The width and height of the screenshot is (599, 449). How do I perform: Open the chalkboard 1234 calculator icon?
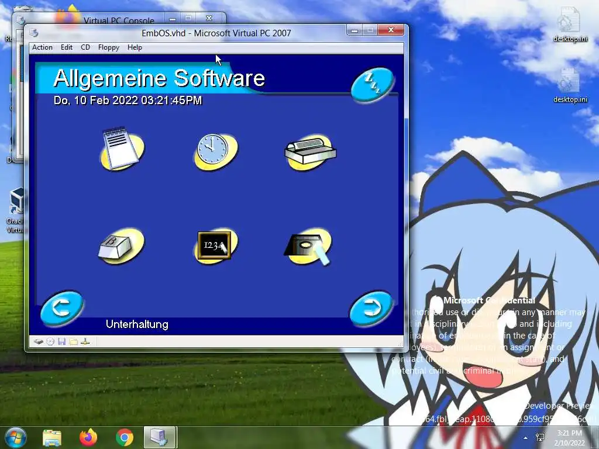pos(216,246)
